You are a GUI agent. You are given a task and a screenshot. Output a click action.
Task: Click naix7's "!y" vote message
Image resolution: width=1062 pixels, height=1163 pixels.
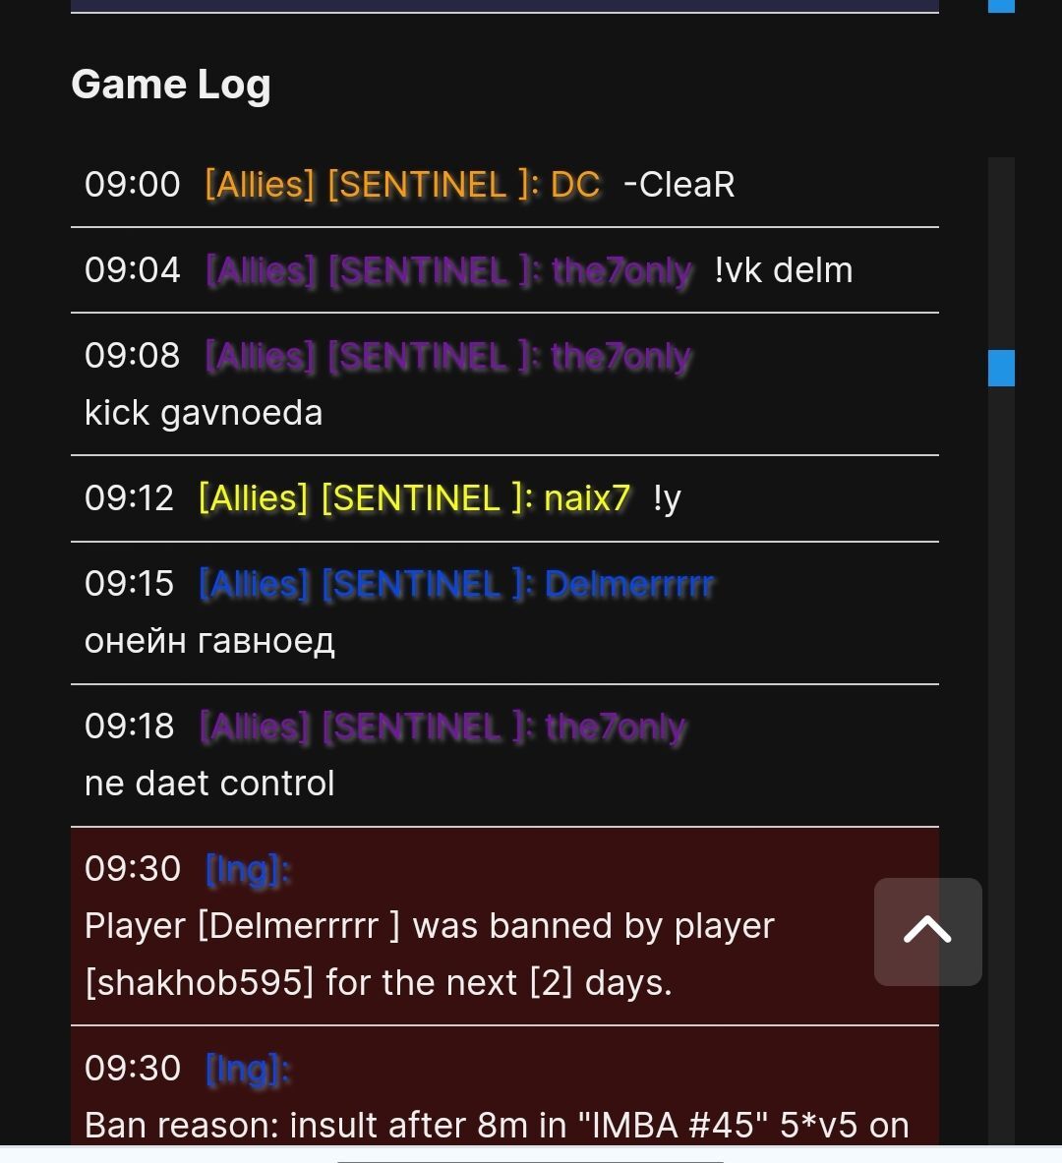pos(667,498)
